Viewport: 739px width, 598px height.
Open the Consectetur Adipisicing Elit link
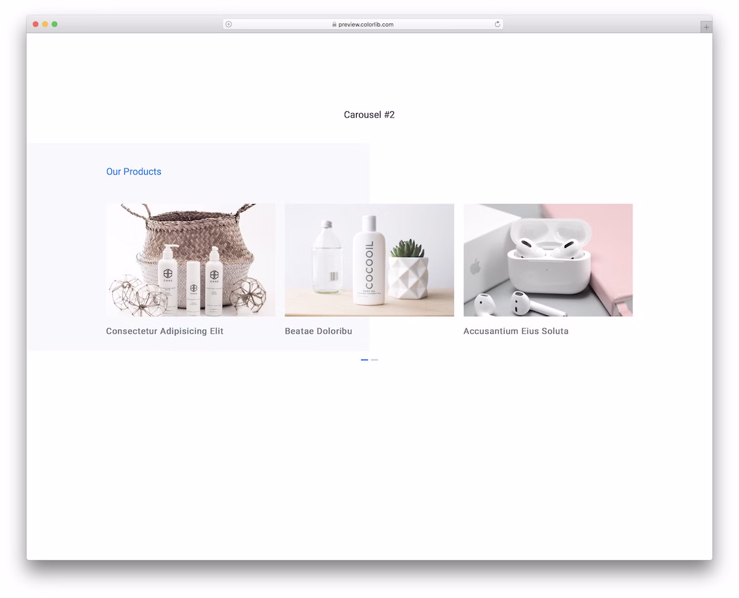tap(164, 331)
